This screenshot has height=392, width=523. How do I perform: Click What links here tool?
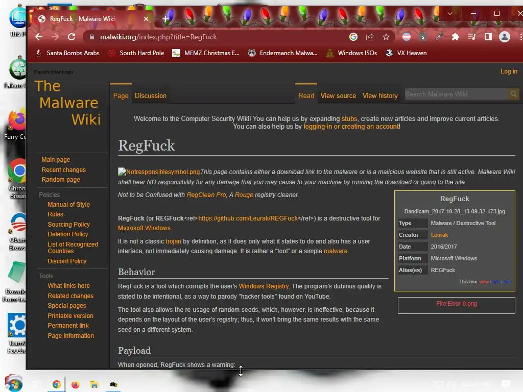coord(69,286)
